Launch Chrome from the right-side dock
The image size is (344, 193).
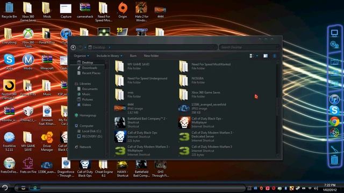pos(334,122)
